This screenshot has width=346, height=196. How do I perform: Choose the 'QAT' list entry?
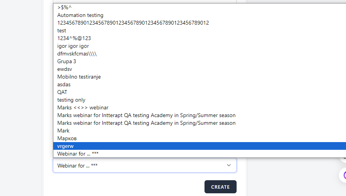[62, 92]
